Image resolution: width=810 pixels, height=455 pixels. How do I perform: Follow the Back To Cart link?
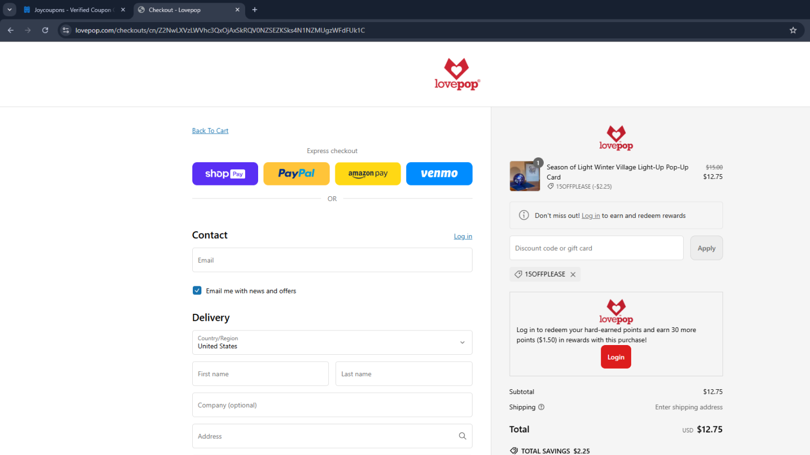pyautogui.click(x=210, y=130)
